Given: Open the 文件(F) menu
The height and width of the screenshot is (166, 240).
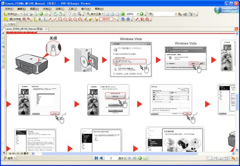Looking at the screenshot, I should coord(9,9).
